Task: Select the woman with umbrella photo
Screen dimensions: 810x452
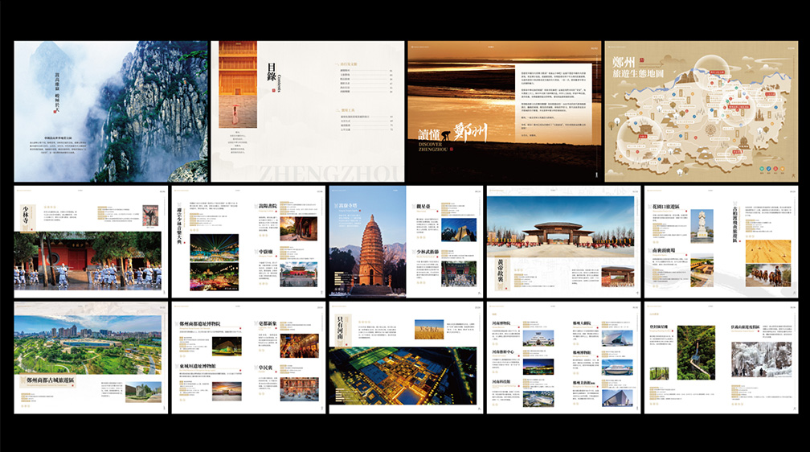Action: coord(238,84)
